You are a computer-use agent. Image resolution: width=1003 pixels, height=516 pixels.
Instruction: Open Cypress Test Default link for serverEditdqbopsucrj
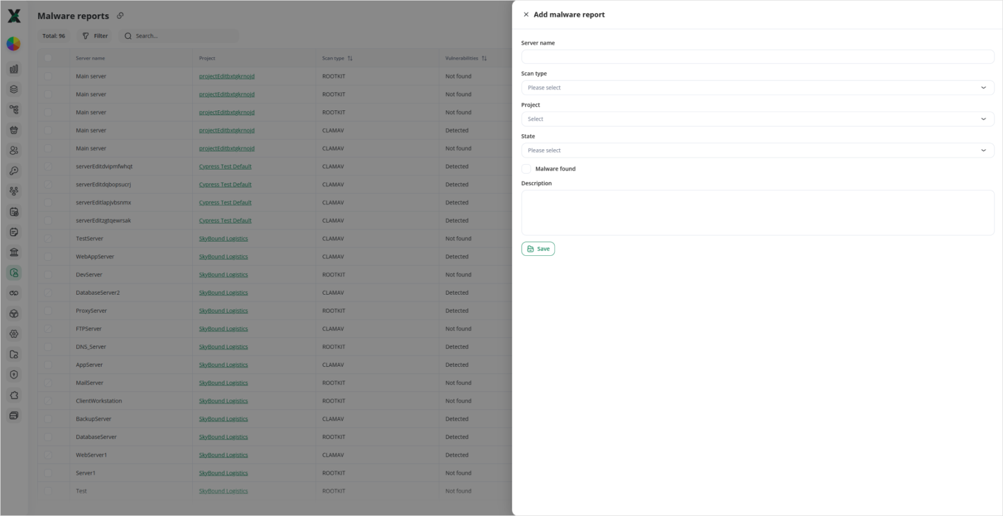225,184
